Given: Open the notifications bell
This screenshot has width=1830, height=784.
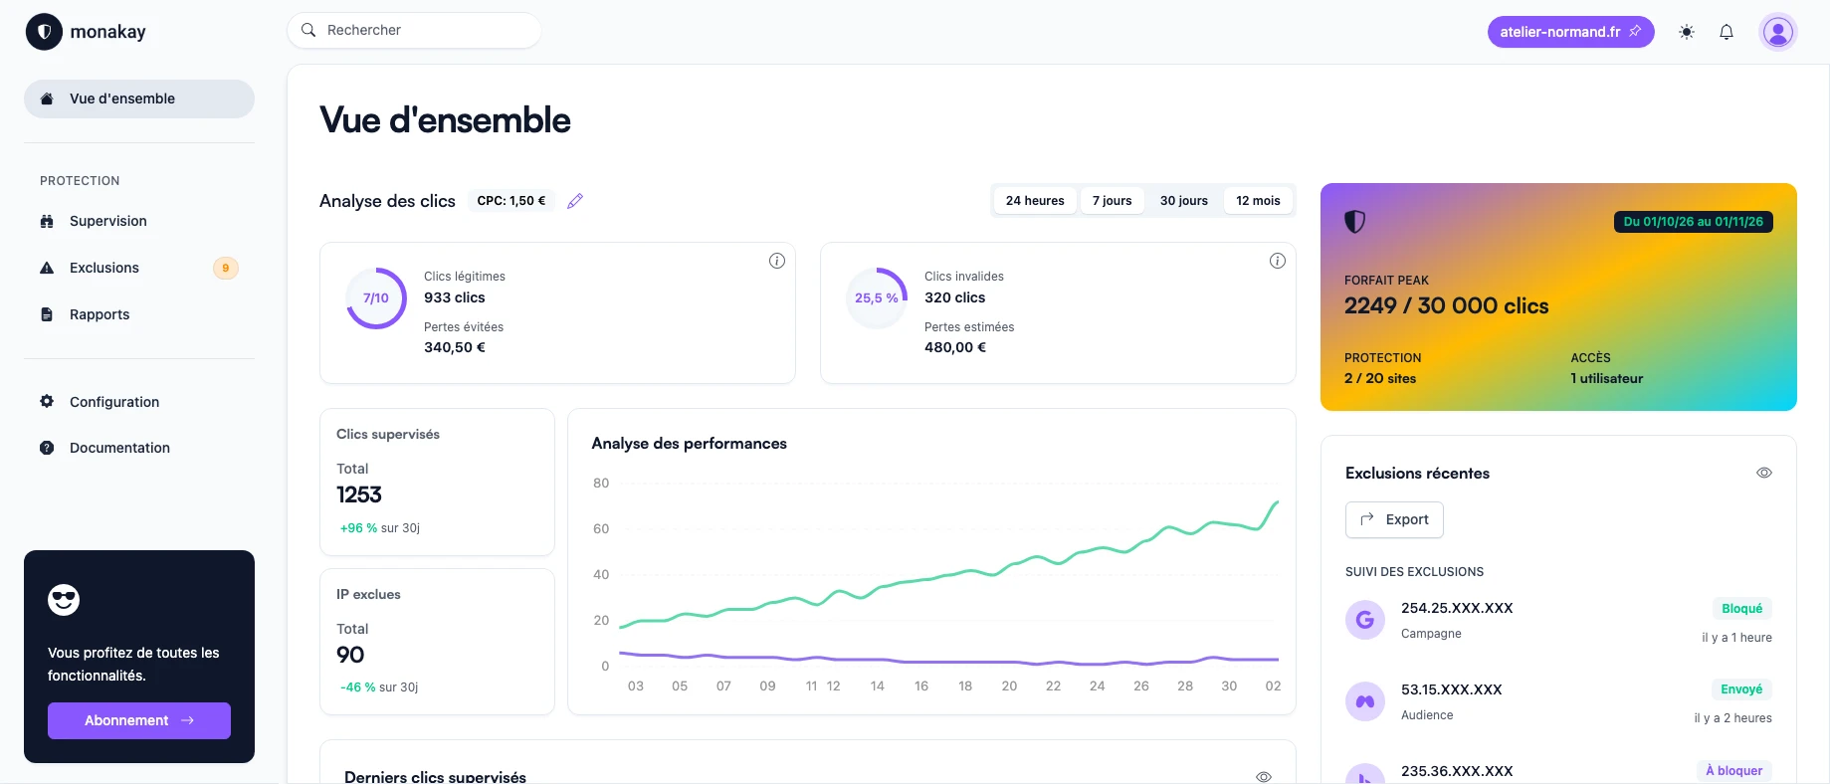Looking at the screenshot, I should [1727, 32].
